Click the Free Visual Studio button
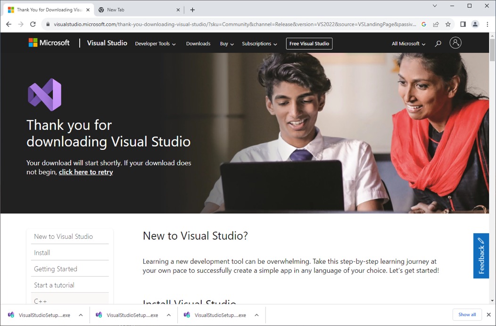This screenshot has width=496, height=326. 309,44
